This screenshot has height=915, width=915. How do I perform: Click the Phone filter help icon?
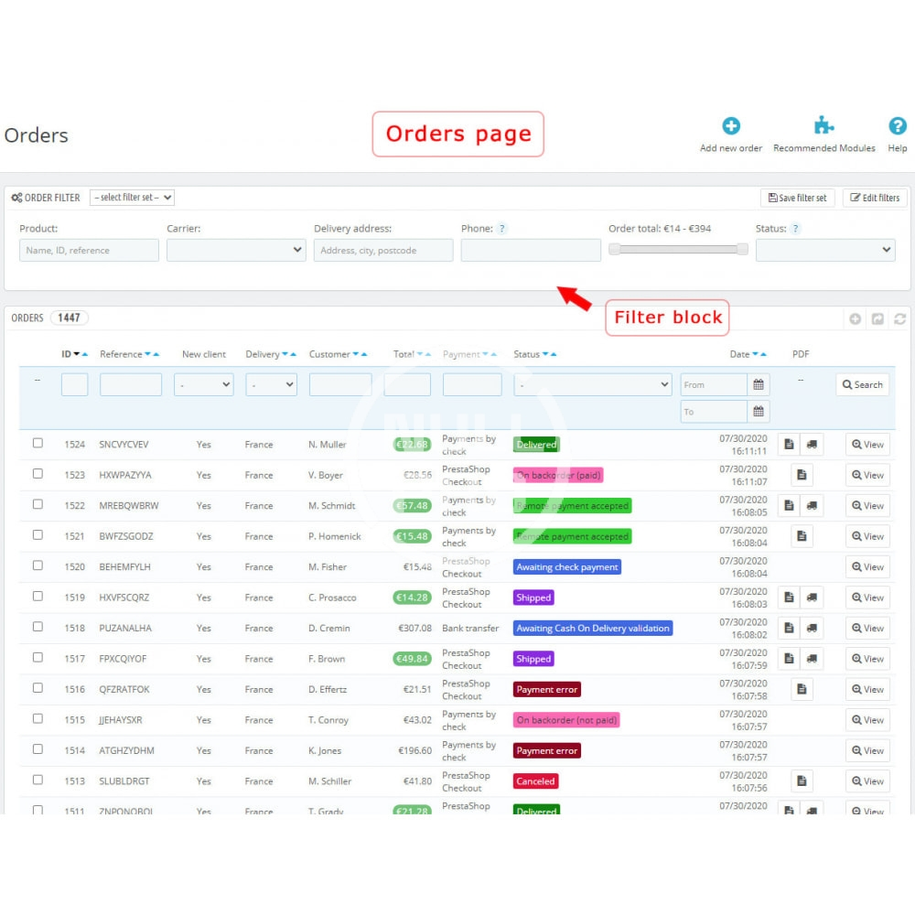[x=502, y=229]
